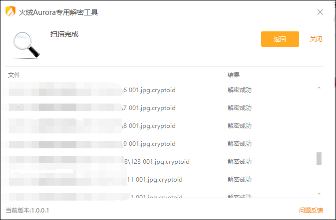Select the 123 001.jpg.cryptoid file row
This screenshot has height=220, width=336.
pyautogui.click(x=157, y=162)
